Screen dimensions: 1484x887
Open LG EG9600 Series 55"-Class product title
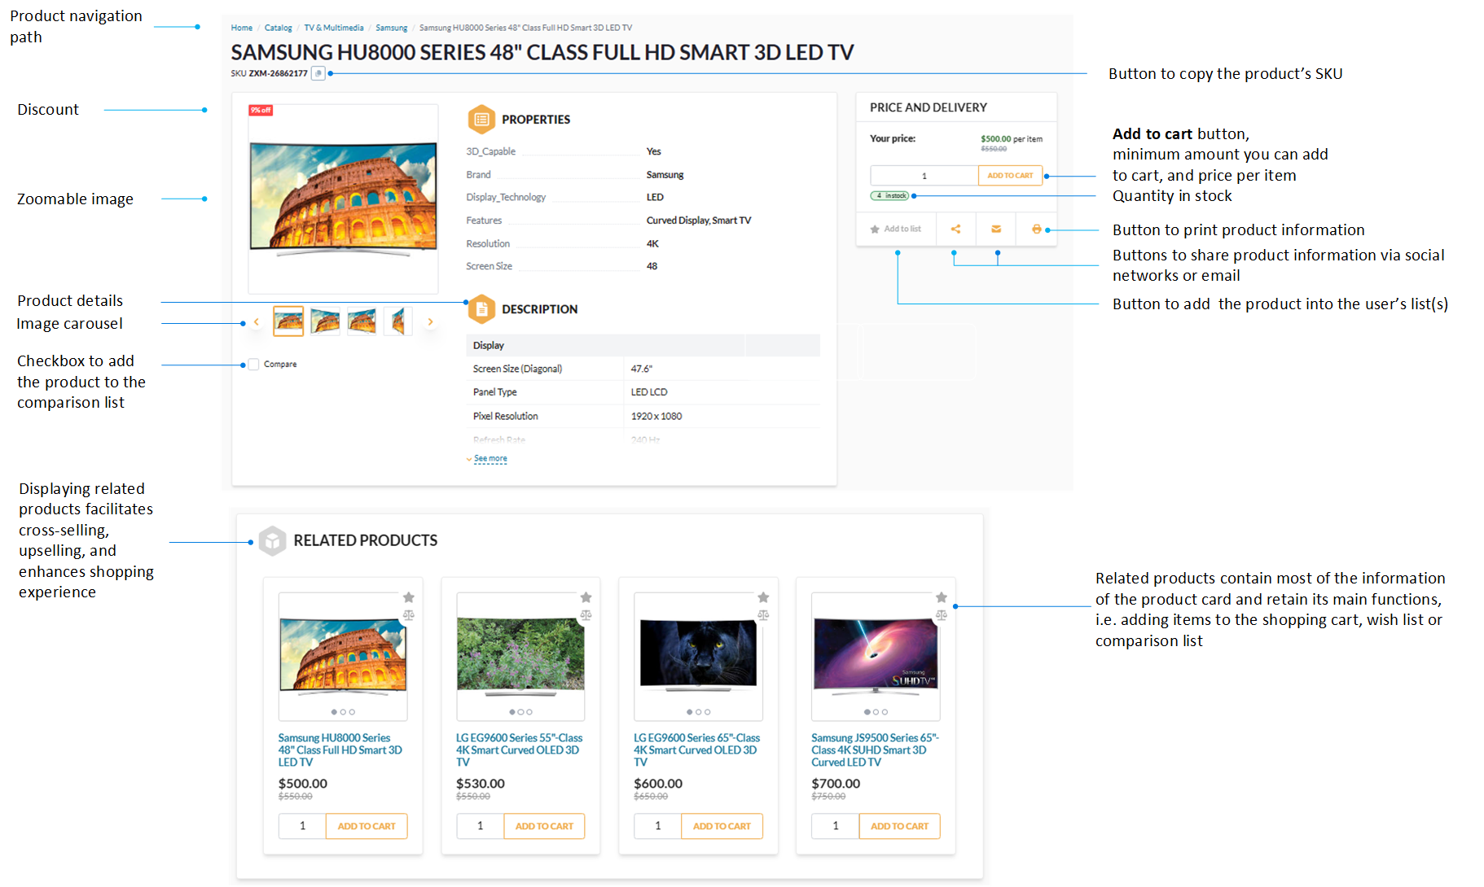519,750
